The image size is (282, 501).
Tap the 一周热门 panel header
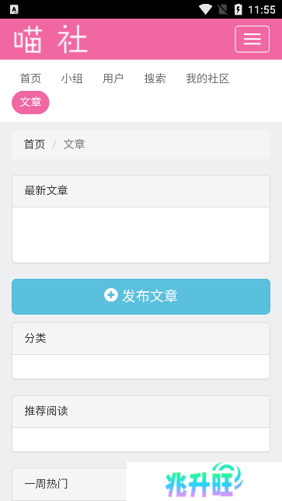(x=69, y=484)
